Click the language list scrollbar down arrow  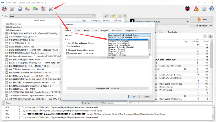click(149, 54)
